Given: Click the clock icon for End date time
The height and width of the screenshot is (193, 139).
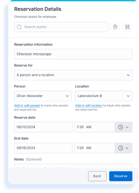Looking at the screenshot, I should click(121, 148).
